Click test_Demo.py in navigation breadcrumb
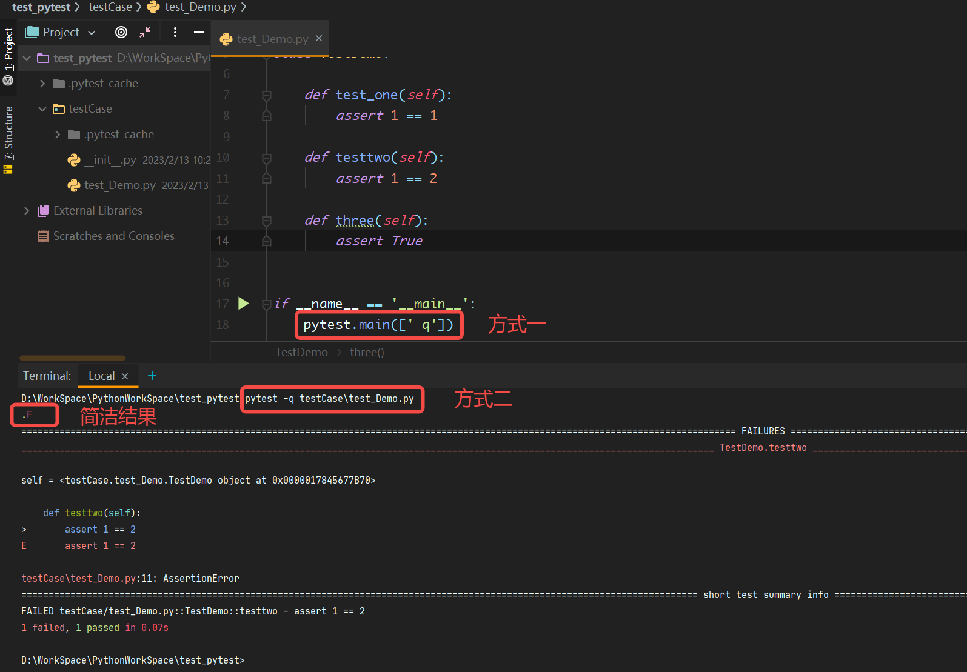This screenshot has height=672, width=967. click(x=200, y=7)
